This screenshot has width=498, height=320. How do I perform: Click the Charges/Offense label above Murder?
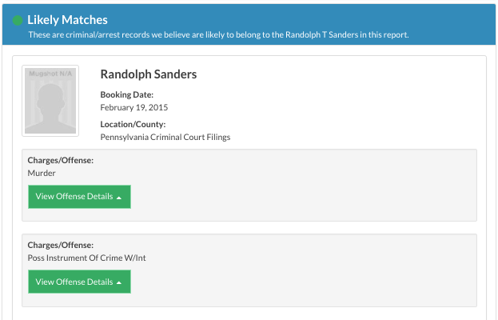pos(61,161)
